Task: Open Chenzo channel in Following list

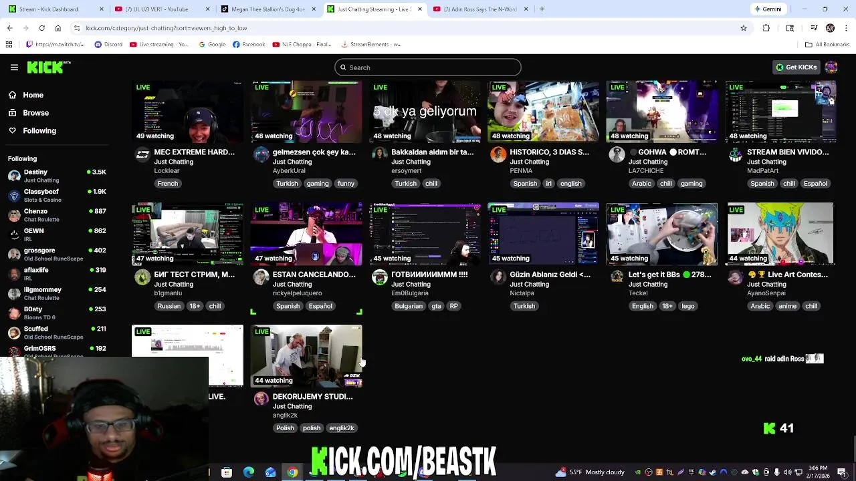Action: [57, 215]
